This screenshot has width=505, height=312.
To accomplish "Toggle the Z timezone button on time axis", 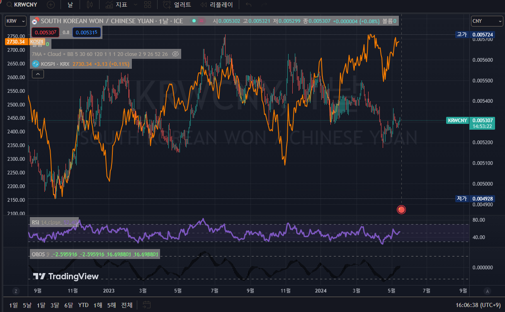I will coord(16,291).
